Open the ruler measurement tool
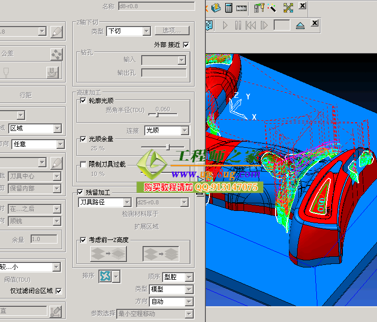The image size is (377, 322). tap(241, 8)
